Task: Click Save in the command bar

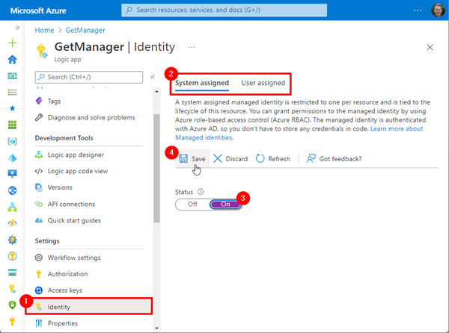Action: click(192, 158)
